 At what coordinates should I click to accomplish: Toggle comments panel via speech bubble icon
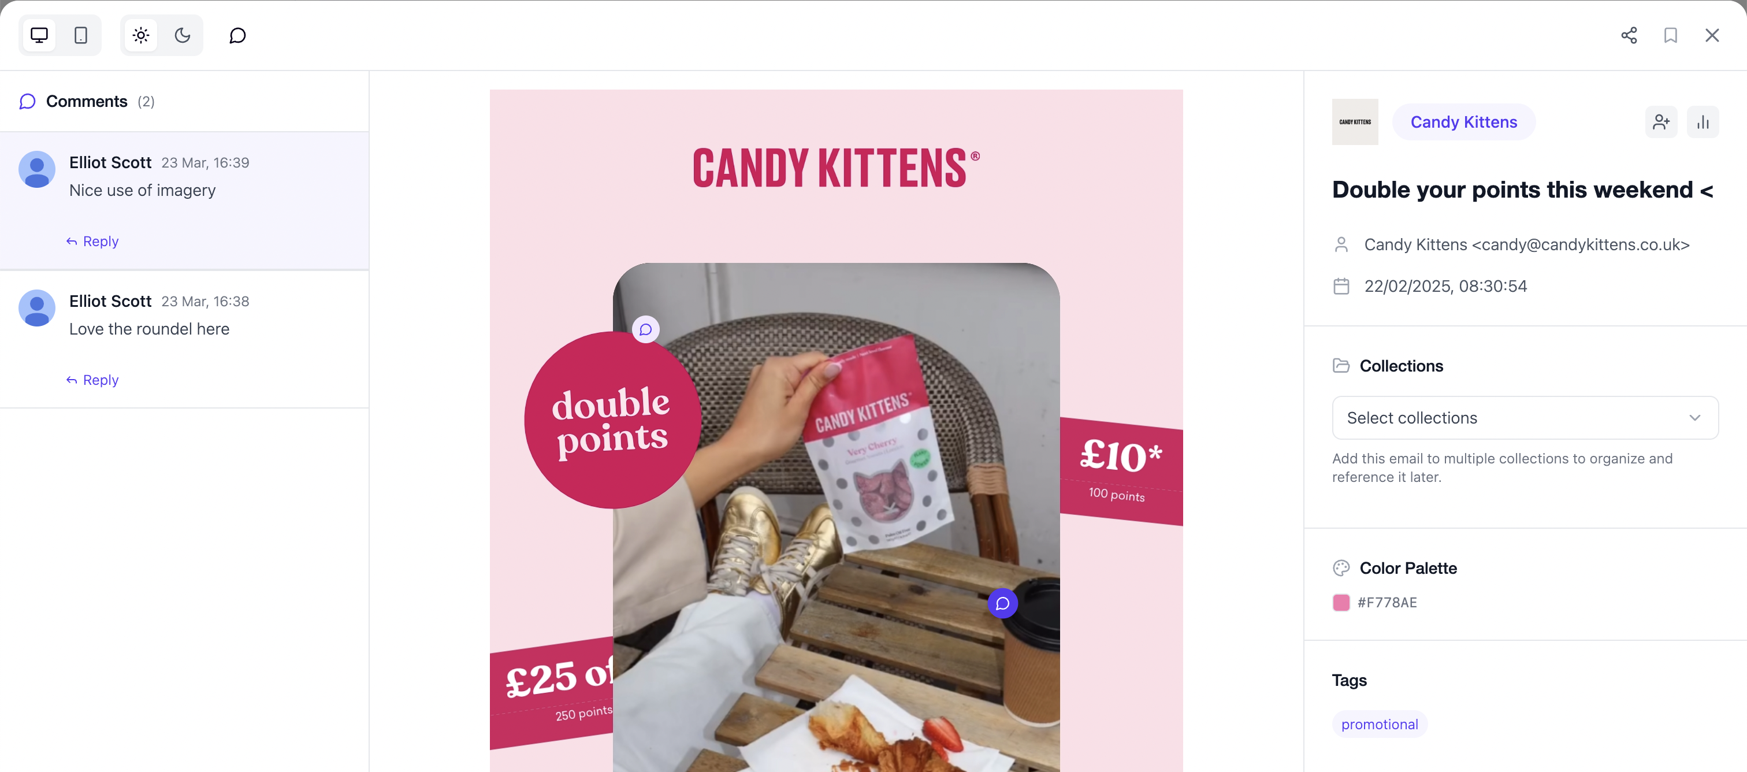(x=237, y=35)
